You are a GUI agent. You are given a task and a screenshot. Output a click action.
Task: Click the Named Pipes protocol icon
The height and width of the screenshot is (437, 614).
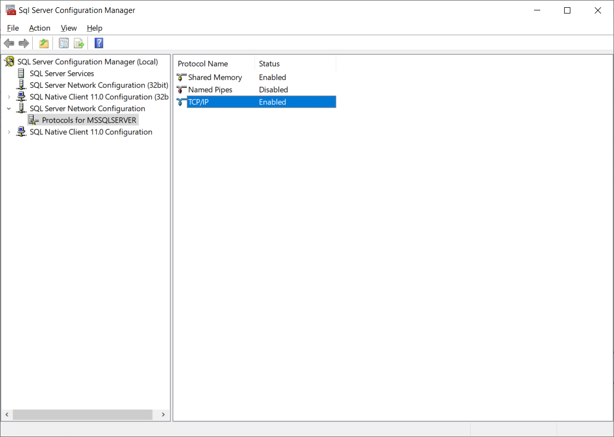click(x=181, y=90)
